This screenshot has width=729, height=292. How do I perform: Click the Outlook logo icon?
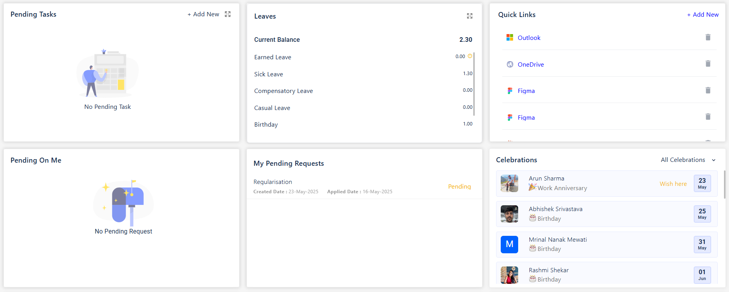(x=510, y=38)
